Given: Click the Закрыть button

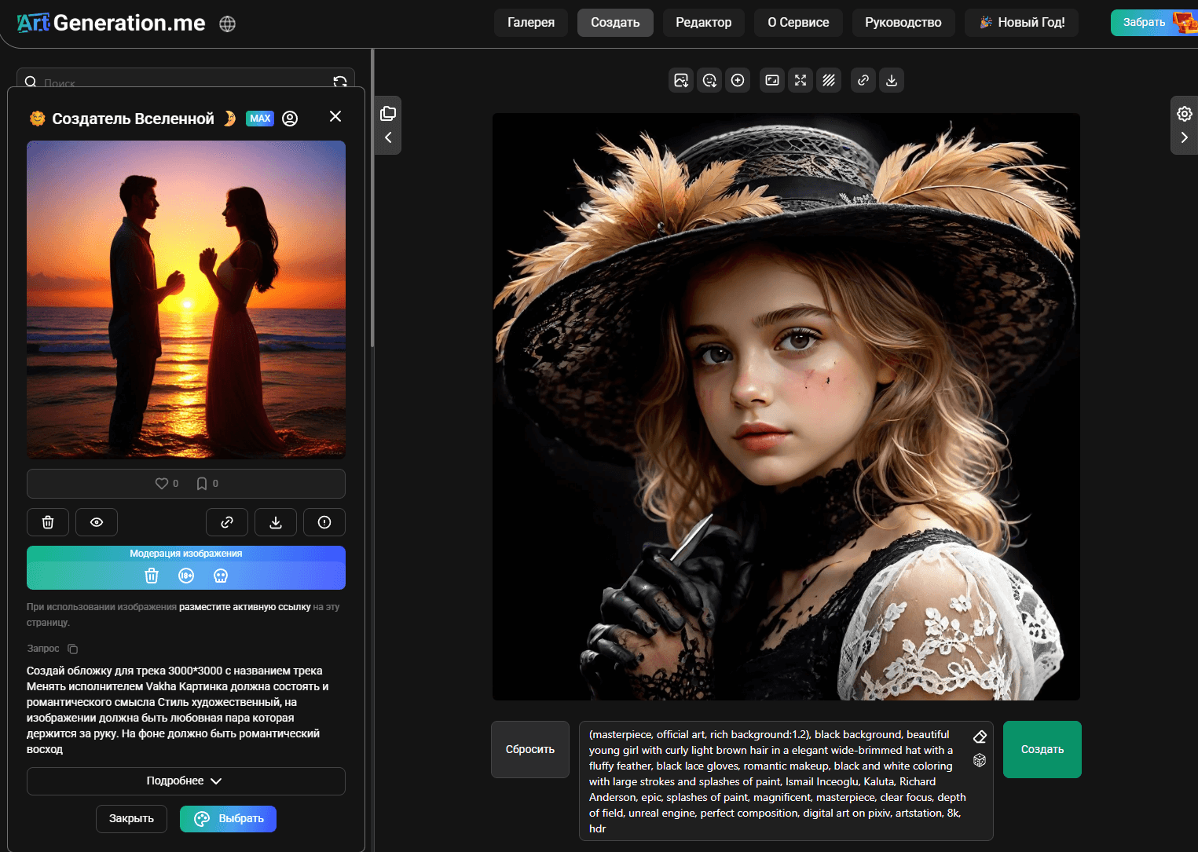Looking at the screenshot, I should pos(132,819).
